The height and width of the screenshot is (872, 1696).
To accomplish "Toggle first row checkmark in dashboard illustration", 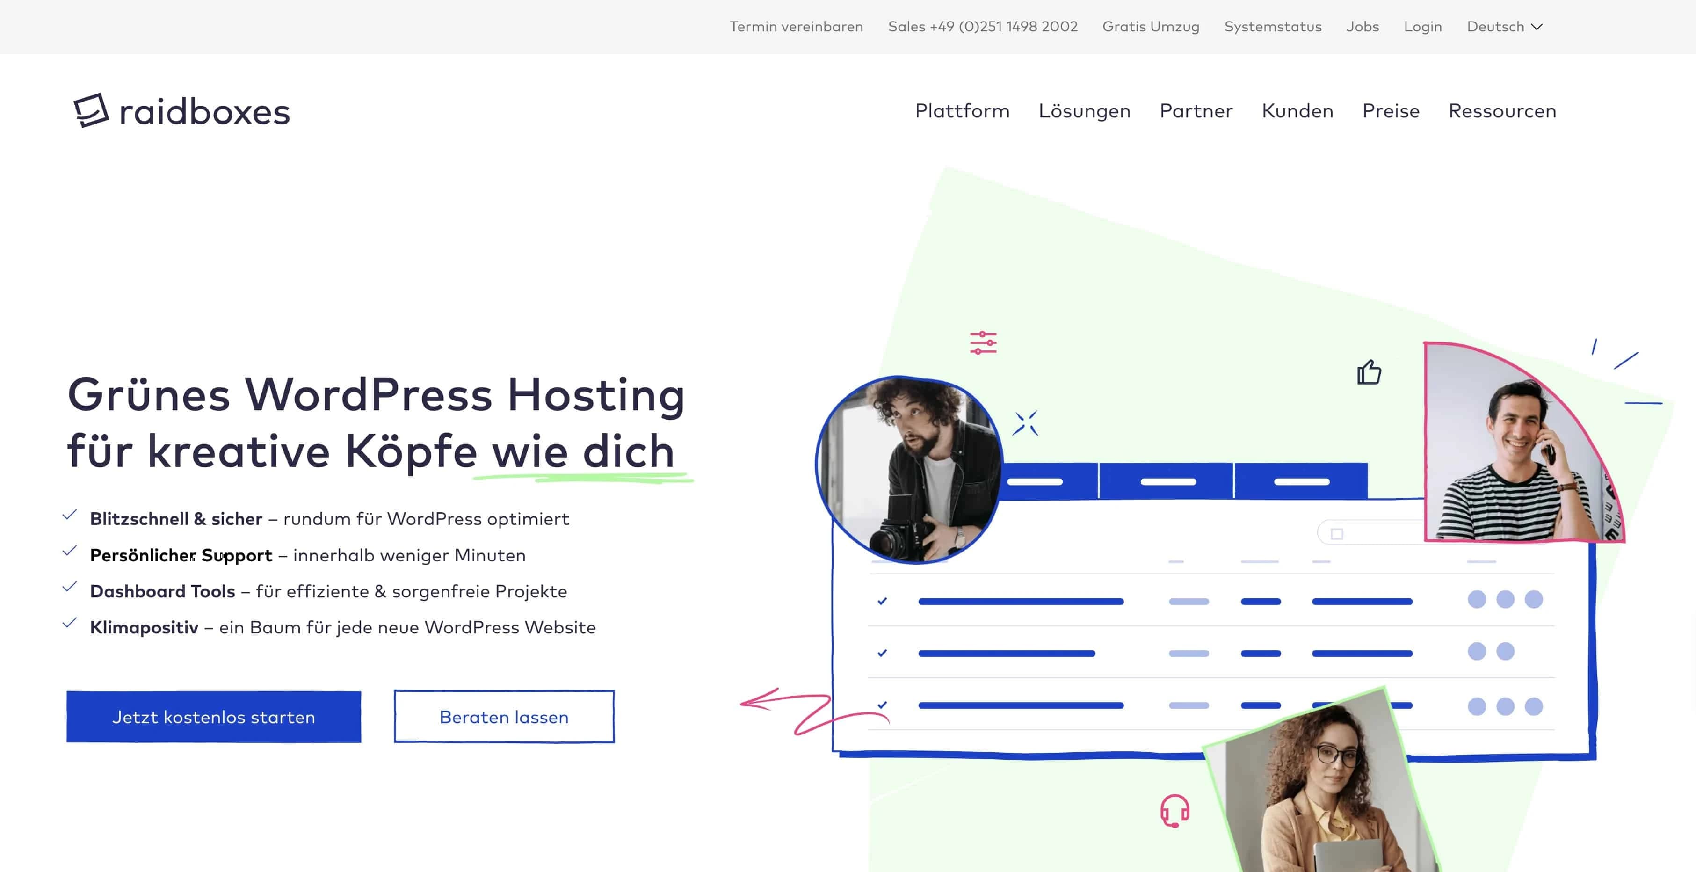I will (882, 601).
